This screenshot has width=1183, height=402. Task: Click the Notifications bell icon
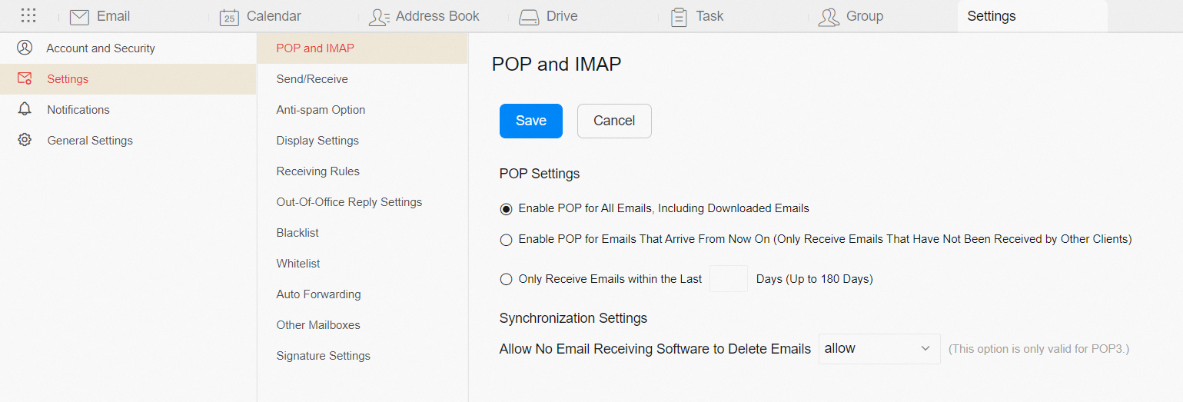click(x=25, y=109)
